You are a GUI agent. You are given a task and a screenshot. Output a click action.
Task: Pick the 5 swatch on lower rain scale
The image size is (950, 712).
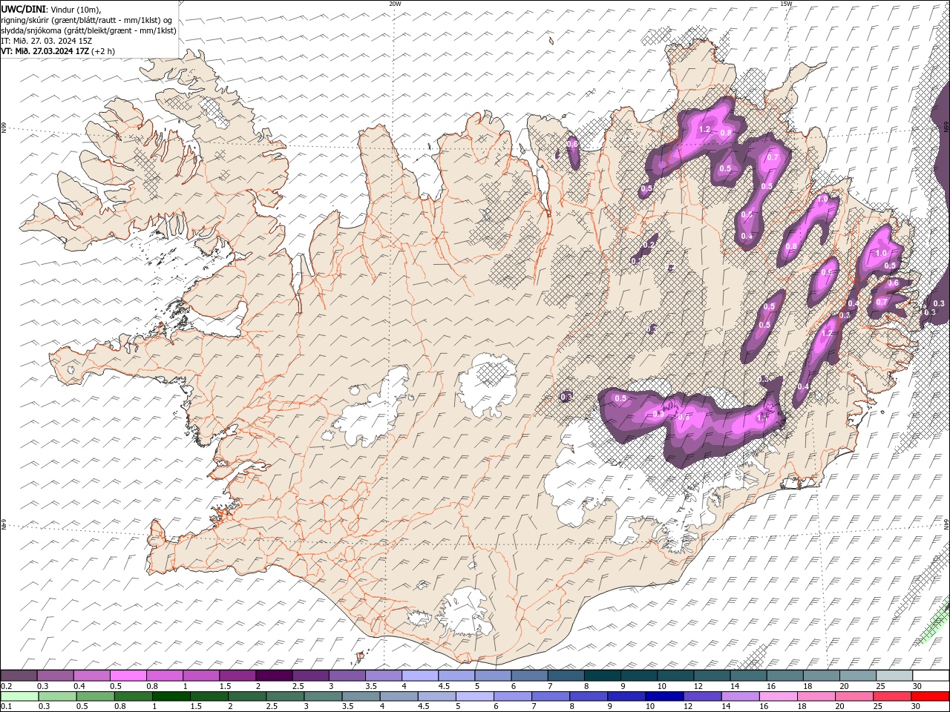tap(474, 696)
